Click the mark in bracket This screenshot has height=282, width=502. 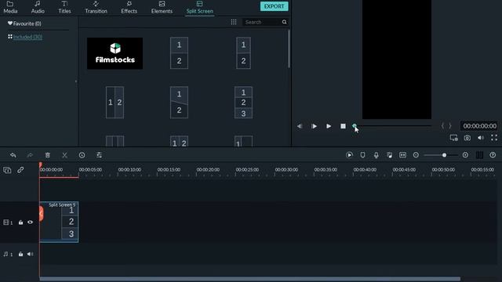442,125
